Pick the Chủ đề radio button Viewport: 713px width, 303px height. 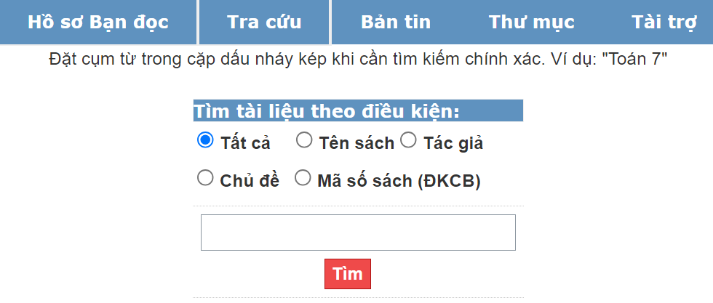(205, 178)
